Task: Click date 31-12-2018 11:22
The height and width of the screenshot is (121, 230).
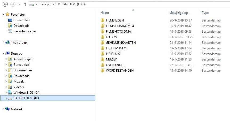Action: [182, 37]
